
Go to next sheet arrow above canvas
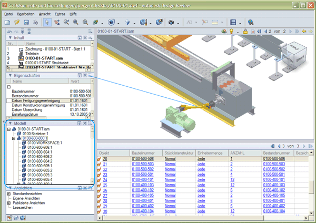pos(290,32)
